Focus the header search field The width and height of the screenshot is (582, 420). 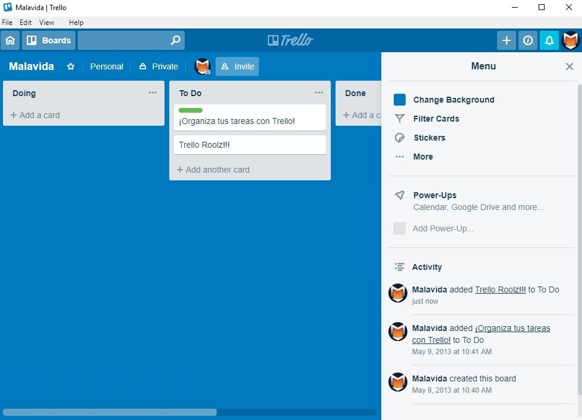(131, 40)
